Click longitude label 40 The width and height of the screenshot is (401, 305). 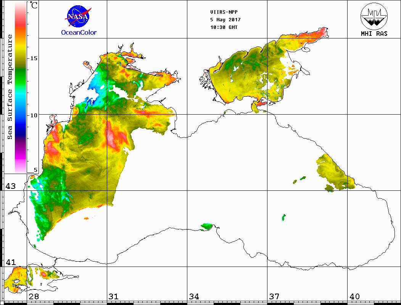coord(354,296)
